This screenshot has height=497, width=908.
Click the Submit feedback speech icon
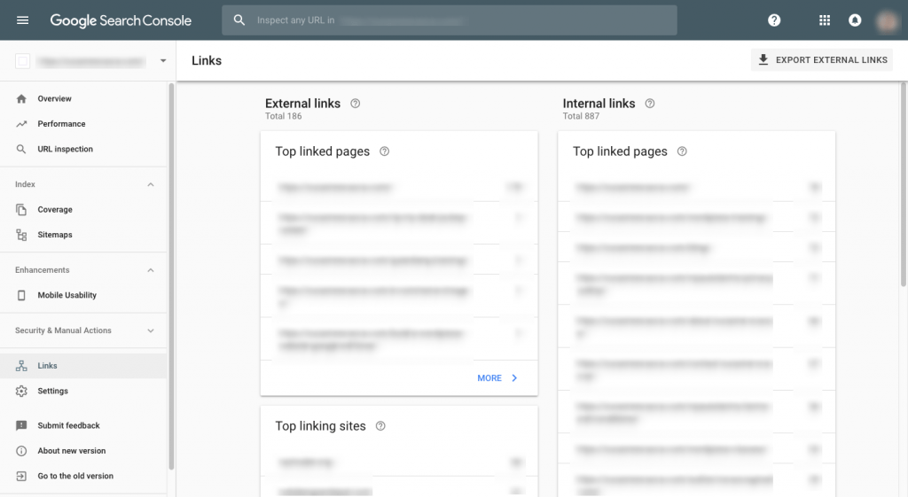tap(21, 426)
